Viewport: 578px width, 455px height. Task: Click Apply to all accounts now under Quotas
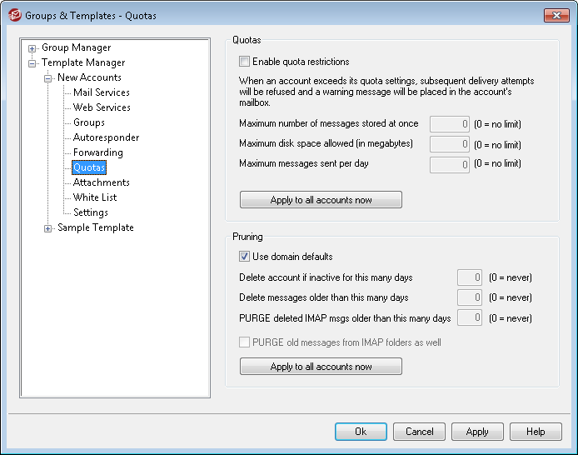[x=321, y=200]
